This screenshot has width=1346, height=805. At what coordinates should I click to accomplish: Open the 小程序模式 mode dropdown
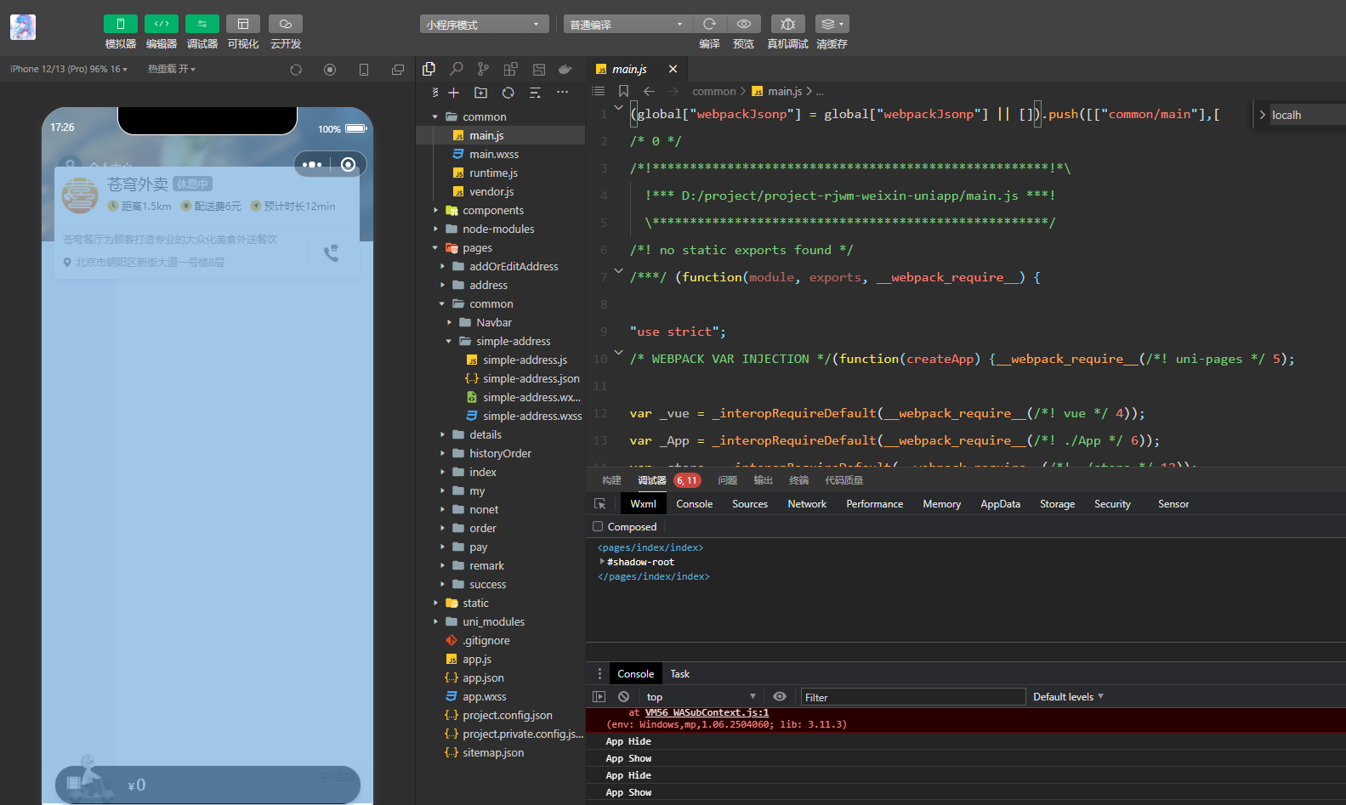483,25
